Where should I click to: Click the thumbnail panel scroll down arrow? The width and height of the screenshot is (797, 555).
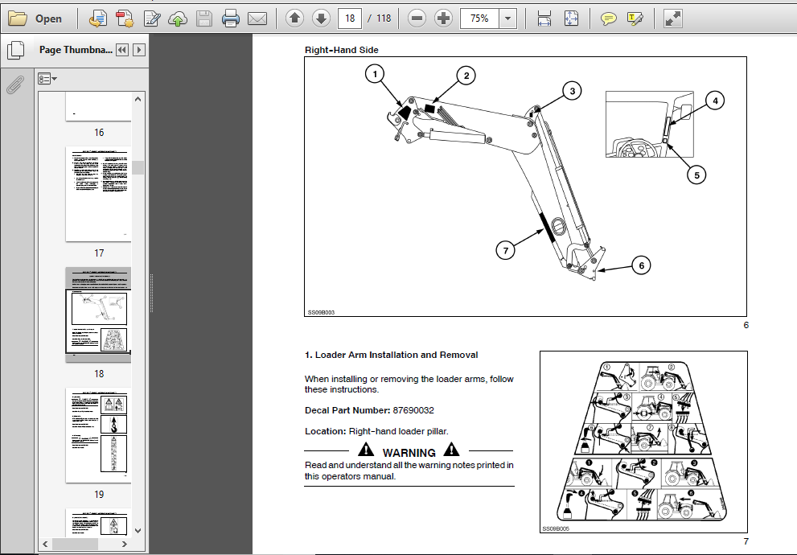(x=138, y=530)
